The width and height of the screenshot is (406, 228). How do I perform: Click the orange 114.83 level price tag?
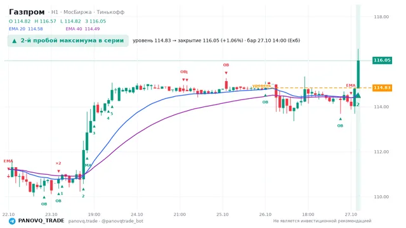(x=382, y=88)
